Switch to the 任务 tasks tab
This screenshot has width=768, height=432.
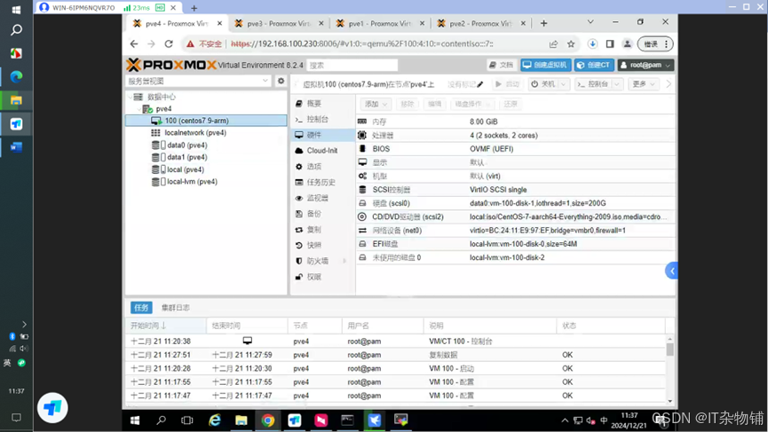pos(141,307)
